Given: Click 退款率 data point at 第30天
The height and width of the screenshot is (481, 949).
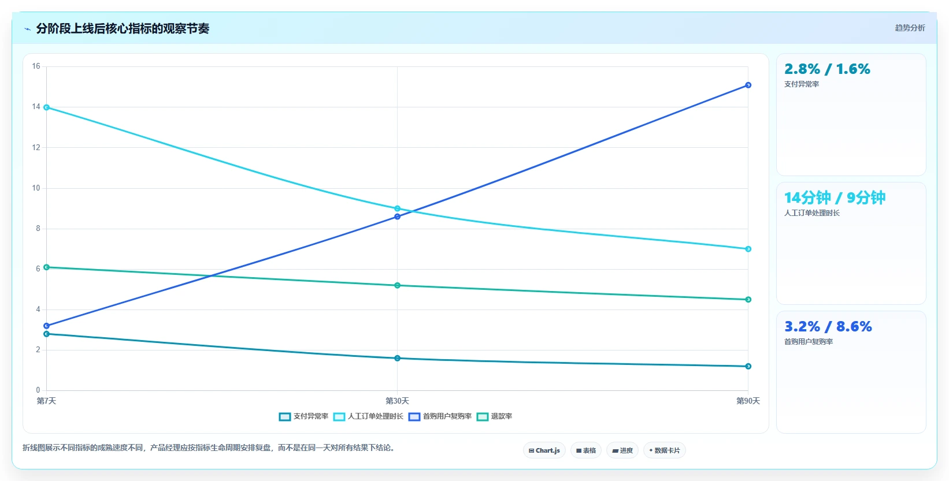Looking at the screenshot, I should click(397, 285).
